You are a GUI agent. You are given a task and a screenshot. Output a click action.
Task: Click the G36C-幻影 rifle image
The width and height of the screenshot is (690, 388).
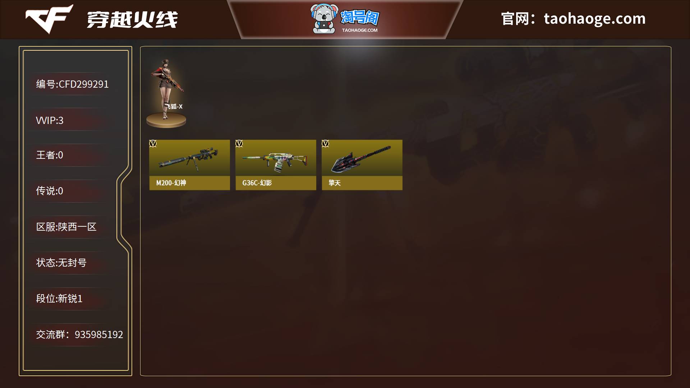[x=275, y=161]
